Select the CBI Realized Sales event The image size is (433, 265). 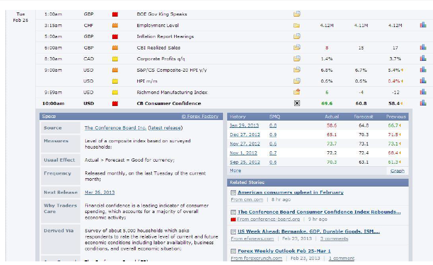(159, 48)
